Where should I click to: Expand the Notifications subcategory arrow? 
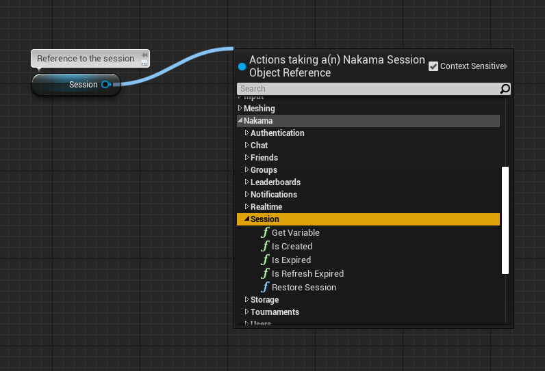246,194
